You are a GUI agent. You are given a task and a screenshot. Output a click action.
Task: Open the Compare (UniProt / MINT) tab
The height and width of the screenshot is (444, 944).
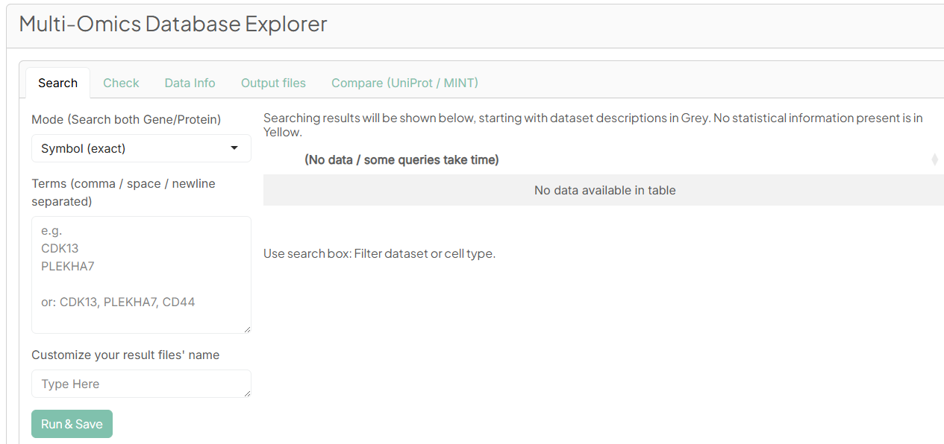[404, 83]
